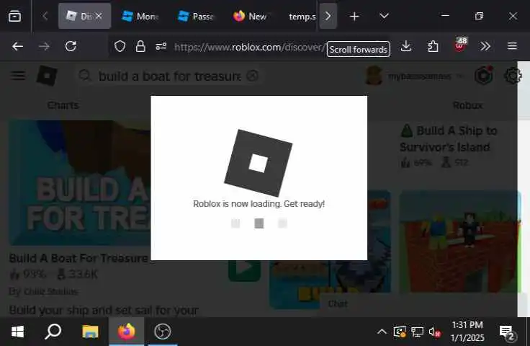Open the extension with 48 badge

tap(460, 45)
